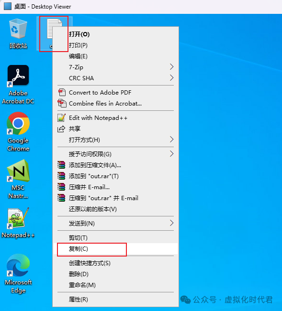The image size is (282, 311).
Task: Click the share arrow icon beside 共享
Action: click(x=61, y=129)
